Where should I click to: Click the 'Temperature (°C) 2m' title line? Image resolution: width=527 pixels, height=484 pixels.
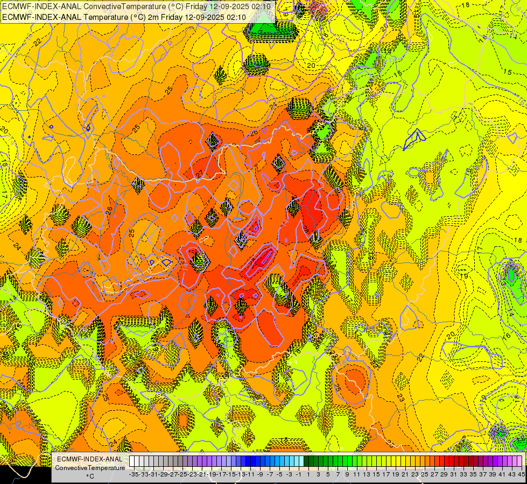click(124, 17)
